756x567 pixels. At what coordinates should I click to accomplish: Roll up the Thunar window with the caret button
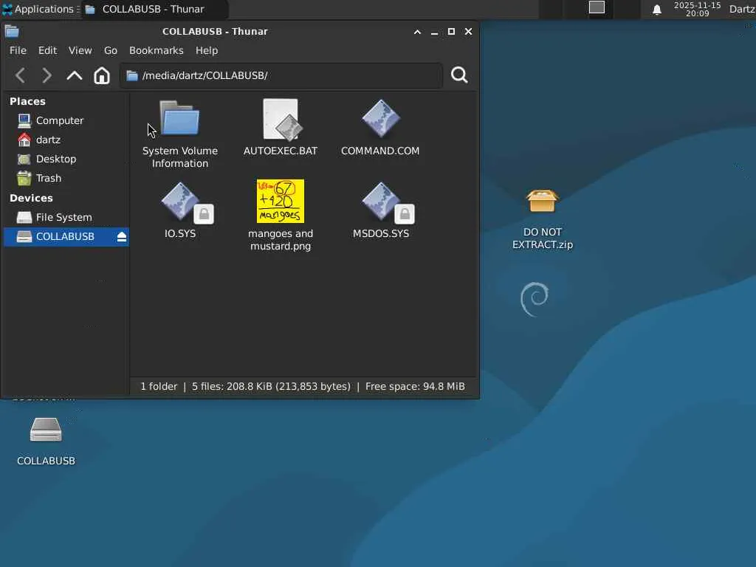click(418, 32)
